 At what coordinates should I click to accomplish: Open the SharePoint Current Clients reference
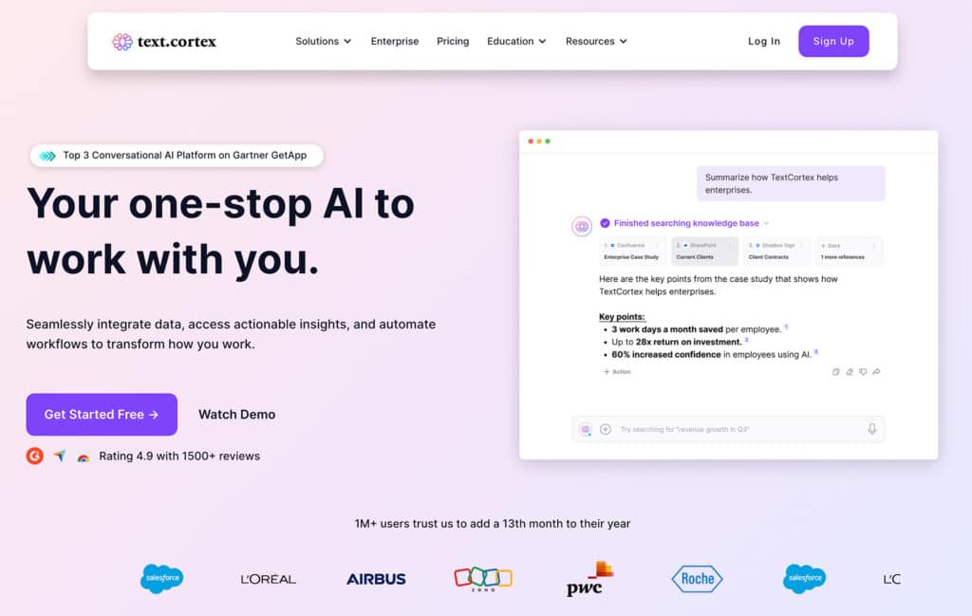click(704, 251)
